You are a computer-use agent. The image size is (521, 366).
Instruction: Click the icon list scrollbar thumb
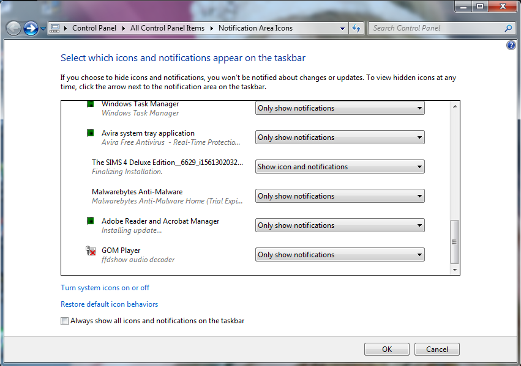pos(454,242)
